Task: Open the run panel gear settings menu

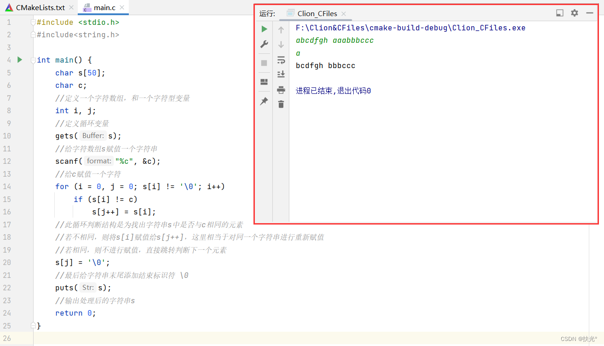Action: [x=575, y=13]
